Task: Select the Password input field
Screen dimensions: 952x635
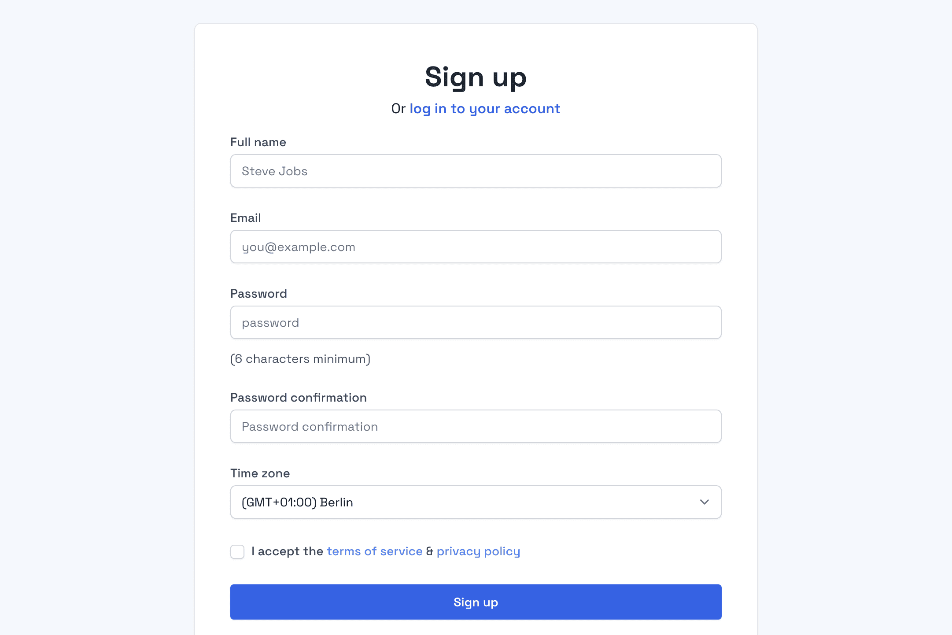Action: pyautogui.click(x=476, y=322)
